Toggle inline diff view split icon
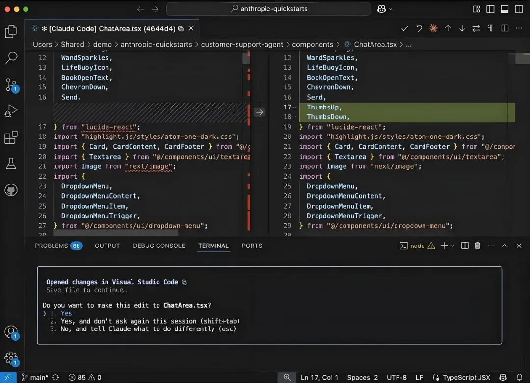The height and width of the screenshot is (383, 530). (x=504, y=28)
